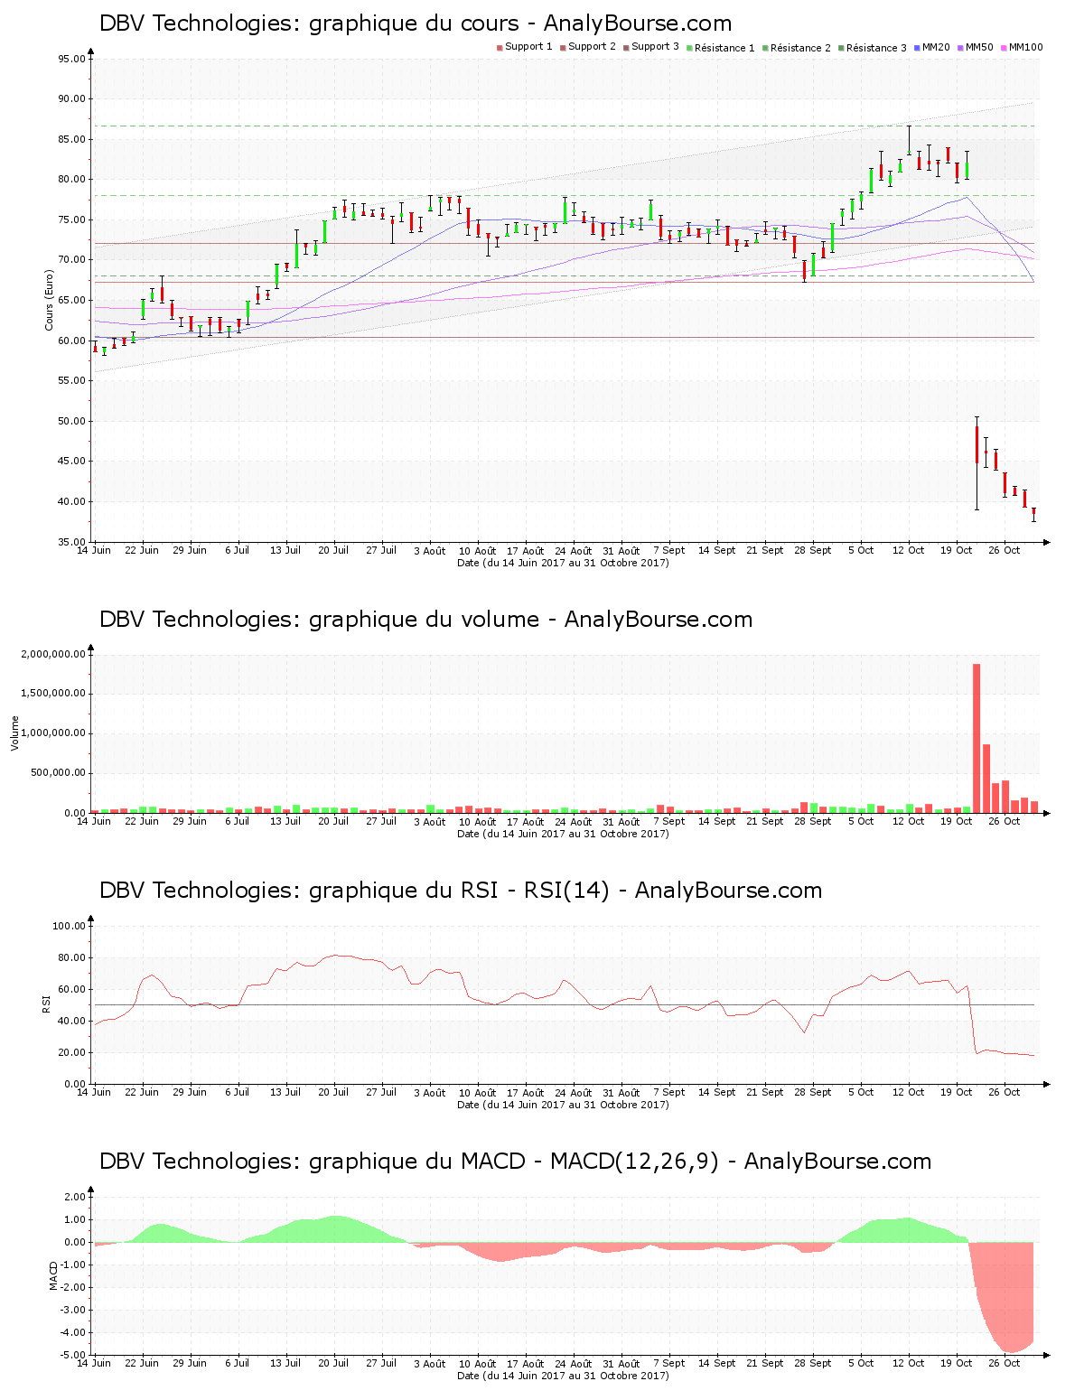This screenshot has height=1400, width=1084.
Task: Select the Résistance 1 legend label
Action: [724, 48]
